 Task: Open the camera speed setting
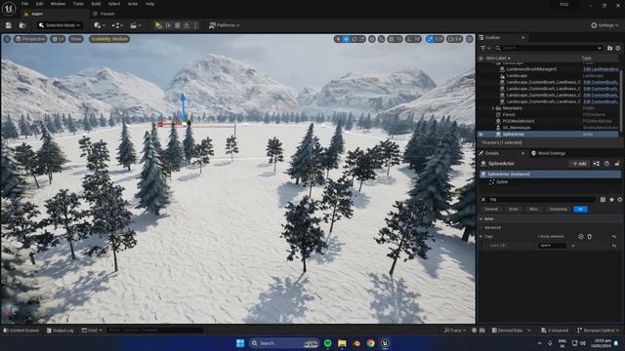click(454, 39)
